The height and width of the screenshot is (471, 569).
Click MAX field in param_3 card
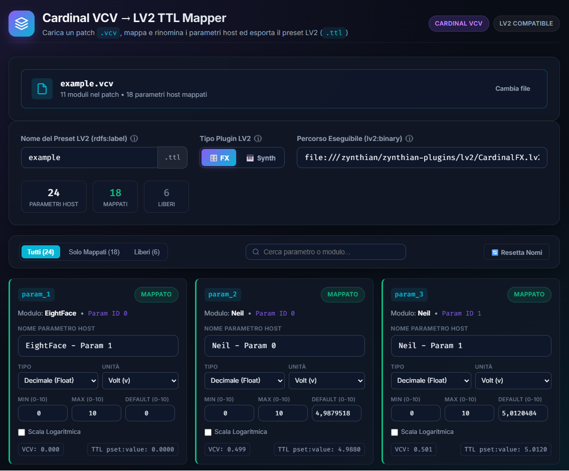click(x=470, y=413)
